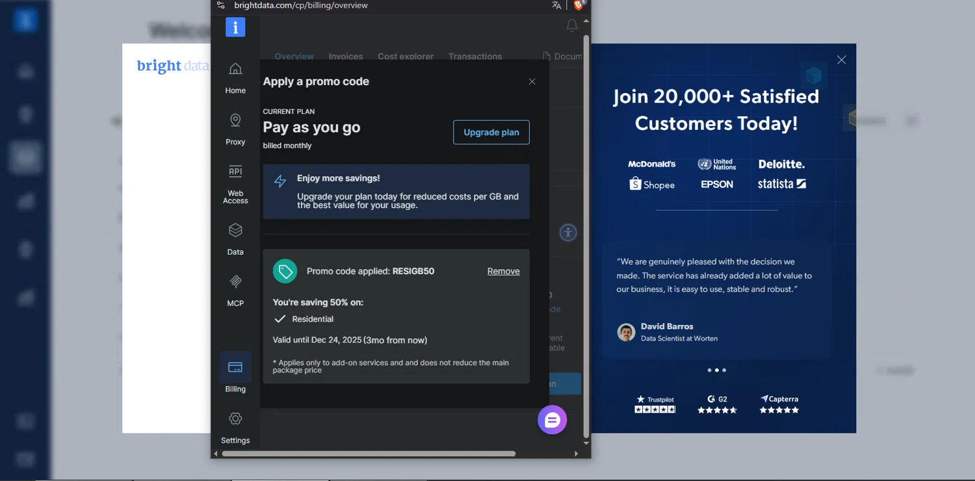Click the Deloitte logo
This screenshot has width=975, height=481.
pos(781,164)
